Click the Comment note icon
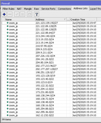Image resolution: width=101 pixels, height=123 pixels. [30, 14]
